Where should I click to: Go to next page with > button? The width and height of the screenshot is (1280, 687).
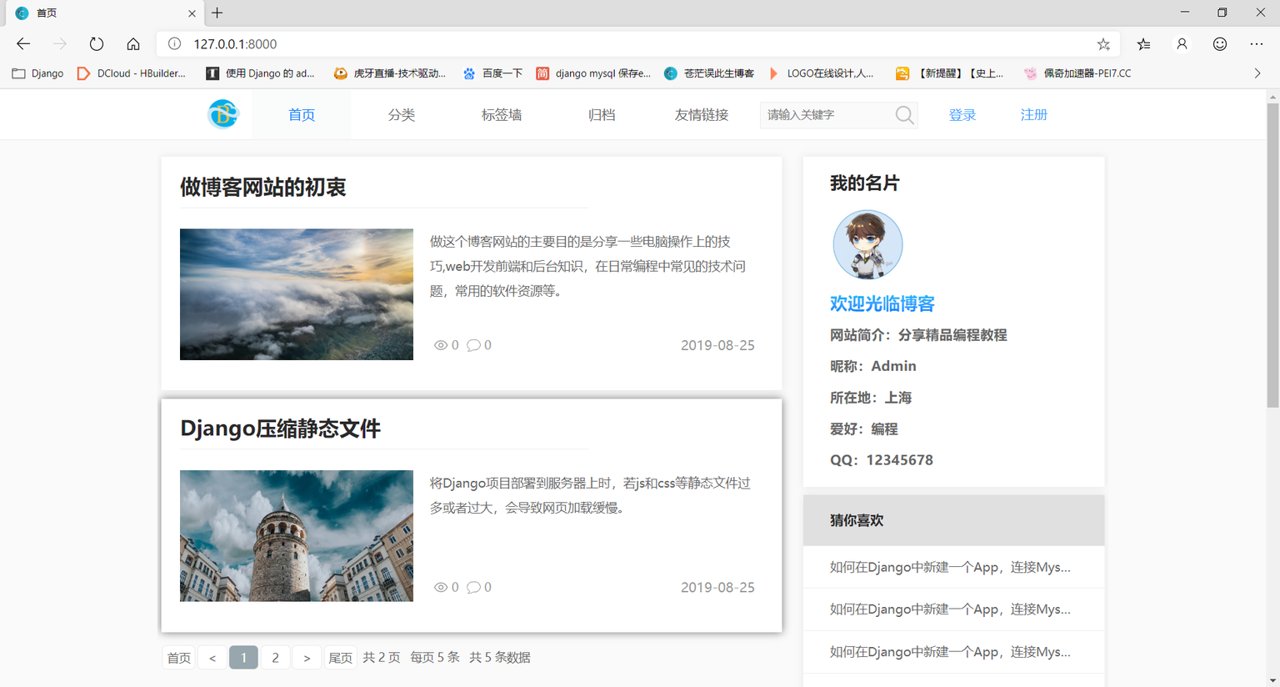coord(307,658)
